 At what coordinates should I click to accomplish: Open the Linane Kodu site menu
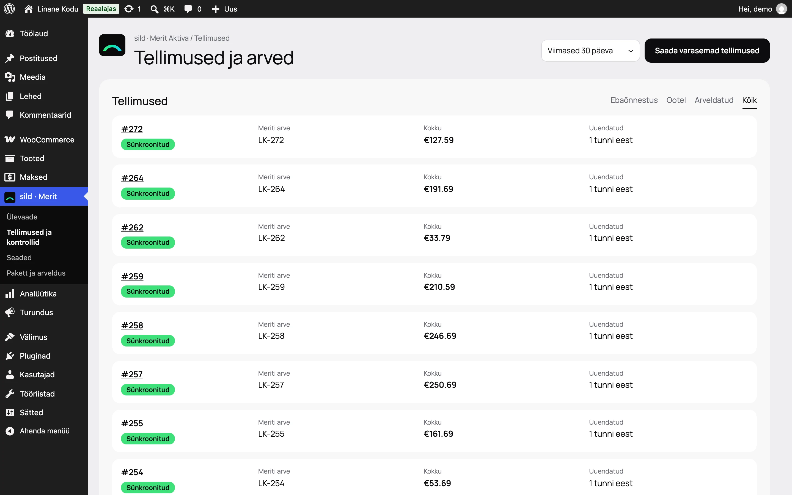point(51,9)
